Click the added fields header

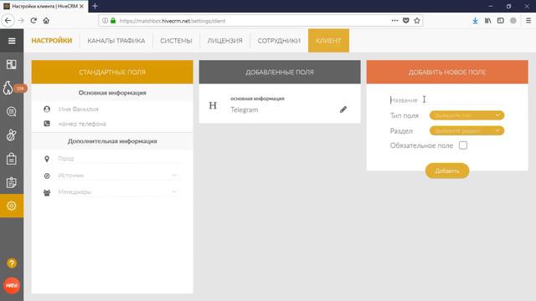(280, 72)
